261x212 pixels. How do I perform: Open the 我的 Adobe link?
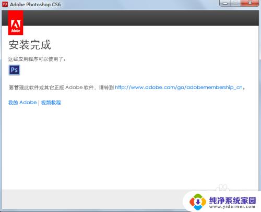(22, 103)
